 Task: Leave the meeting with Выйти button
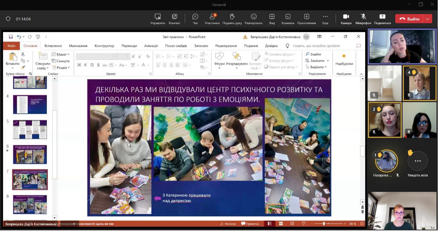pyautogui.click(x=409, y=19)
